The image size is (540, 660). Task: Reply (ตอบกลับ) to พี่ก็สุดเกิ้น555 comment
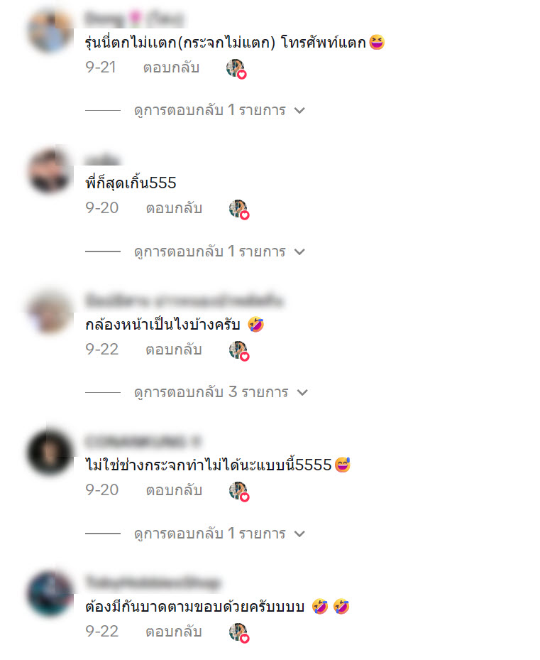click(174, 208)
